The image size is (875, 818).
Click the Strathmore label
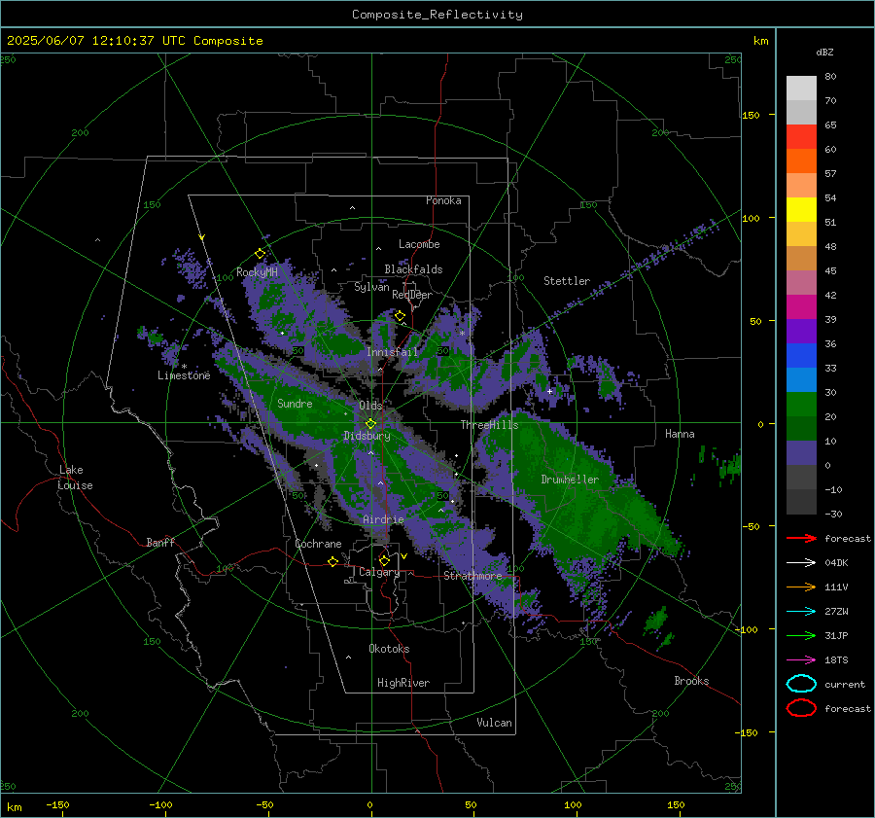point(472,576)
